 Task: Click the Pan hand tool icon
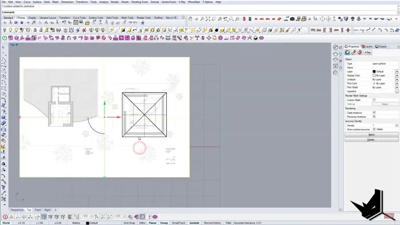pyautogui.click(x=190, y=19)
